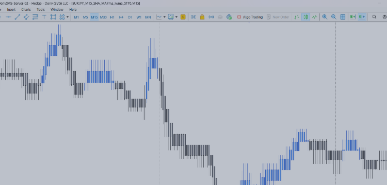Expand the indicators dropdown arrow
Screen dimensions: 387x185
point(165,17)
